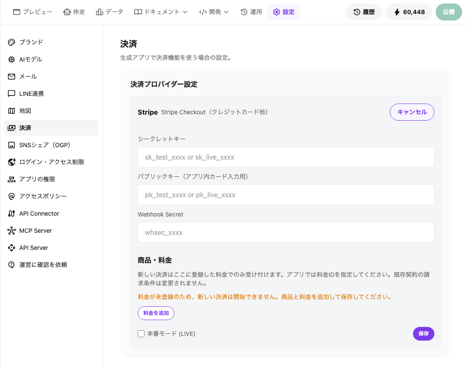
Task: Click the 設定 gear icon
Action: (x=277, y=12)
